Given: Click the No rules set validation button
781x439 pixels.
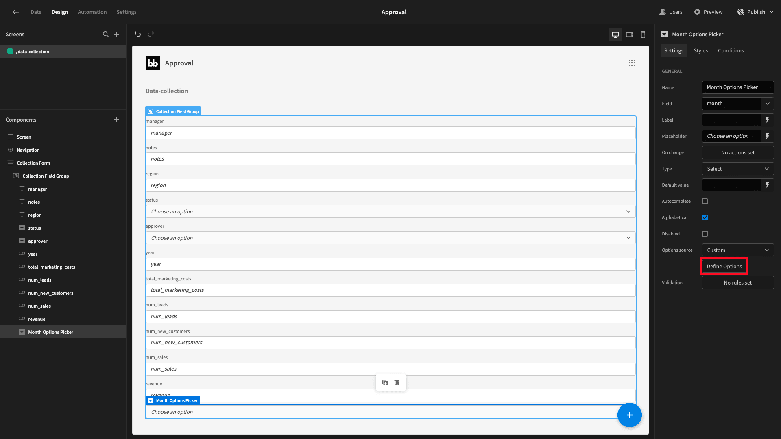Looking at the screenshot, I should (738, 283).
